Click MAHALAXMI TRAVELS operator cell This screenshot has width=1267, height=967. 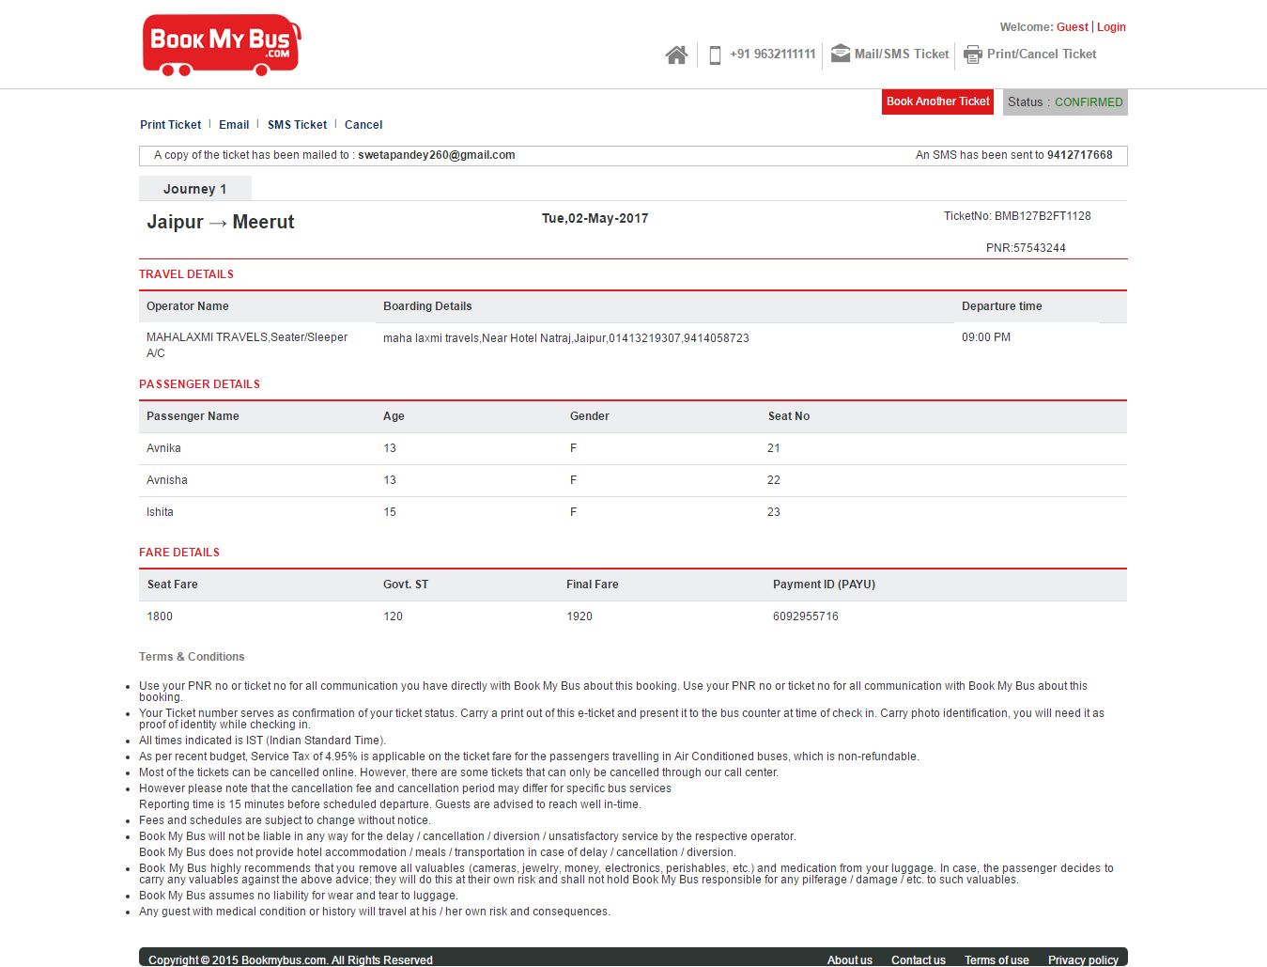pyautogui.click(x=247, y=345)
